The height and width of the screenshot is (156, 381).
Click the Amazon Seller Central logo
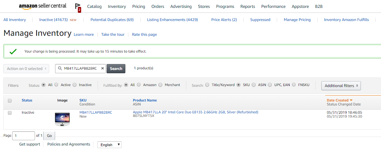pyautogui.click(x=43, y=6)
